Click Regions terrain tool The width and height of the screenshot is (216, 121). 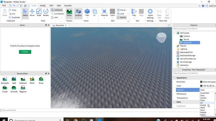23,89
